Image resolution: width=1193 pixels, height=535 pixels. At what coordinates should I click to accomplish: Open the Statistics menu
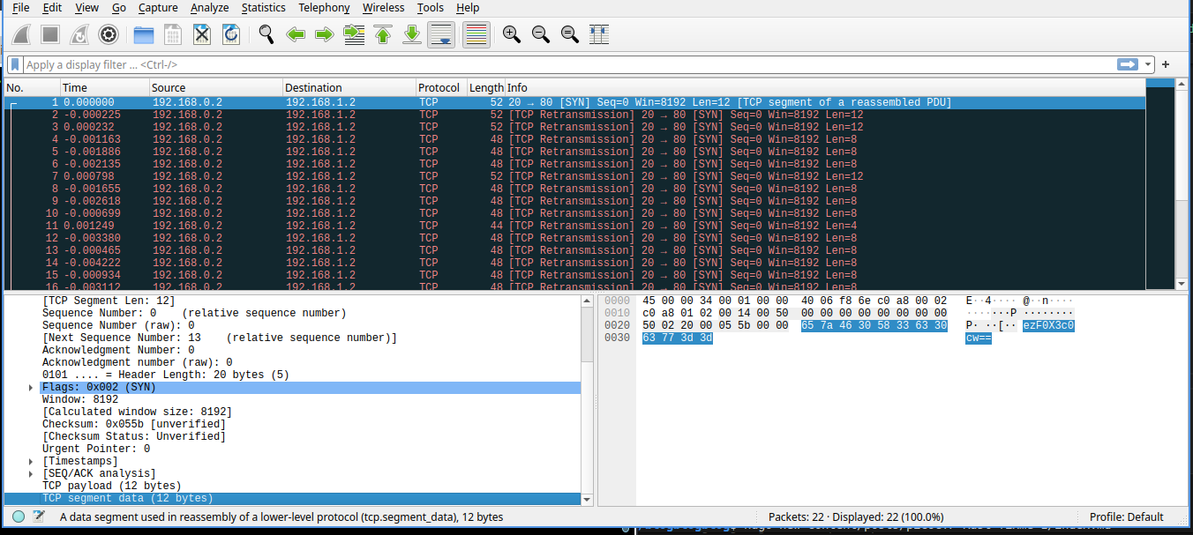(263, 8)
